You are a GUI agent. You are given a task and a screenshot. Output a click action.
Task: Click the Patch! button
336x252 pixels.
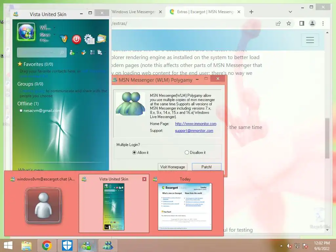[x=207, y=167]
